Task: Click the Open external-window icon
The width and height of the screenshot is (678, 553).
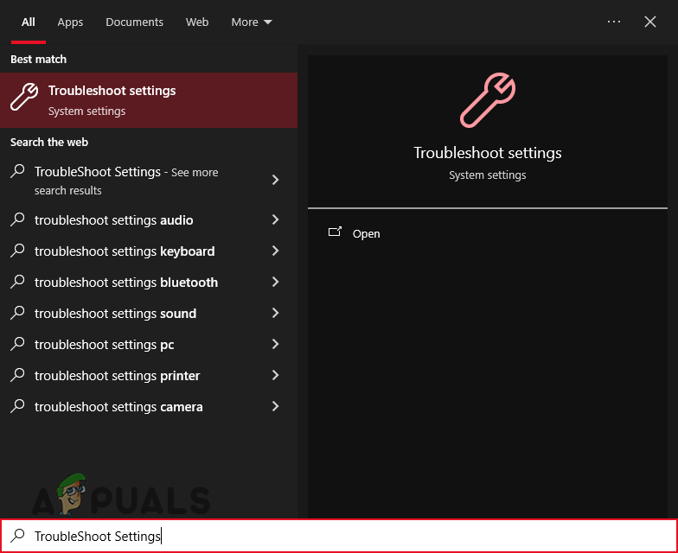Action: click(335, 232)
